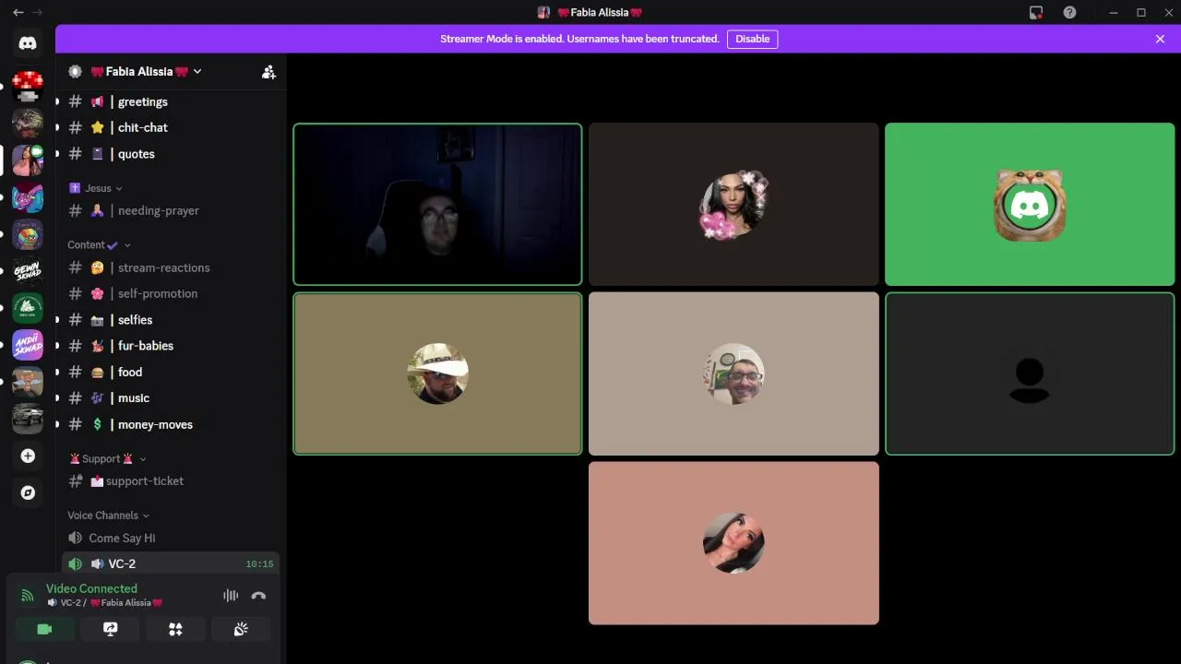The height and width of the screenshot is (664, 1181).
Task: Focus the green tile with cat Discord avatar
Action: pos(1030,204)
